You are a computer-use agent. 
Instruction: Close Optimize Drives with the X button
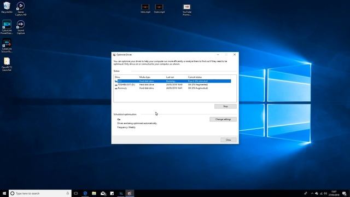(x=235, y=55)
